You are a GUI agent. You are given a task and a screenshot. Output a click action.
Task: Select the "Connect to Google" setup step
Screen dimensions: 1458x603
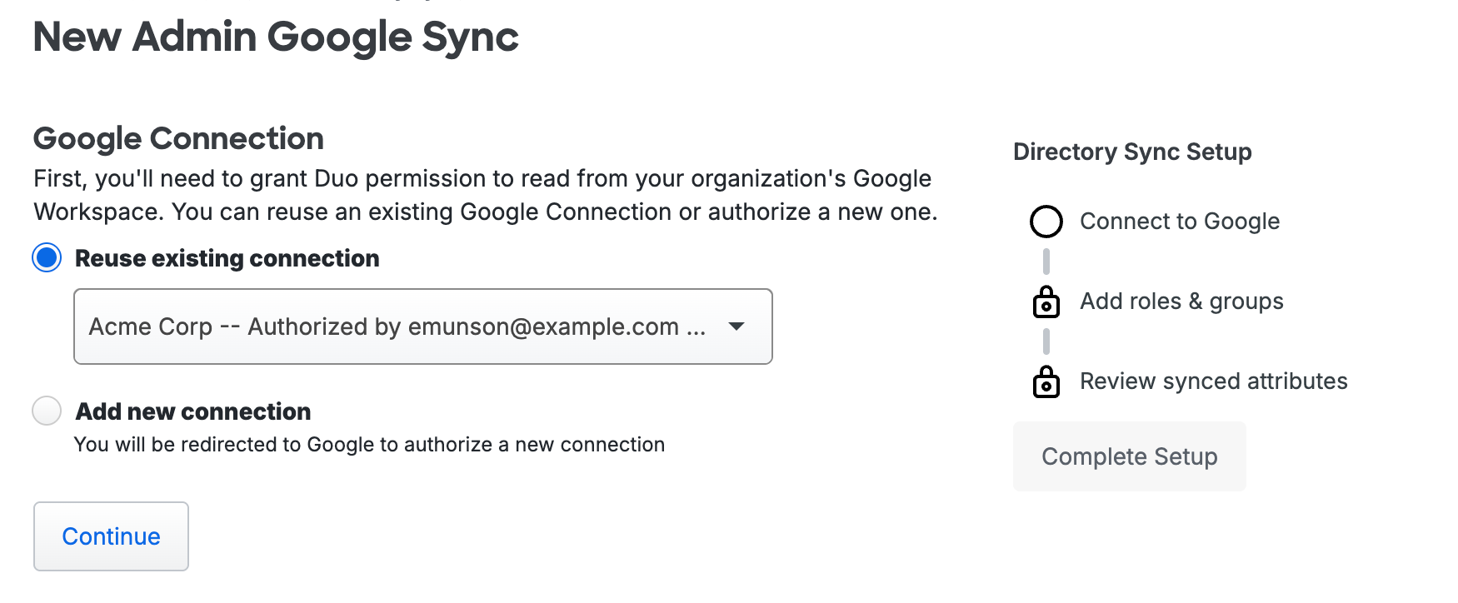click(x=1180, y=222)
